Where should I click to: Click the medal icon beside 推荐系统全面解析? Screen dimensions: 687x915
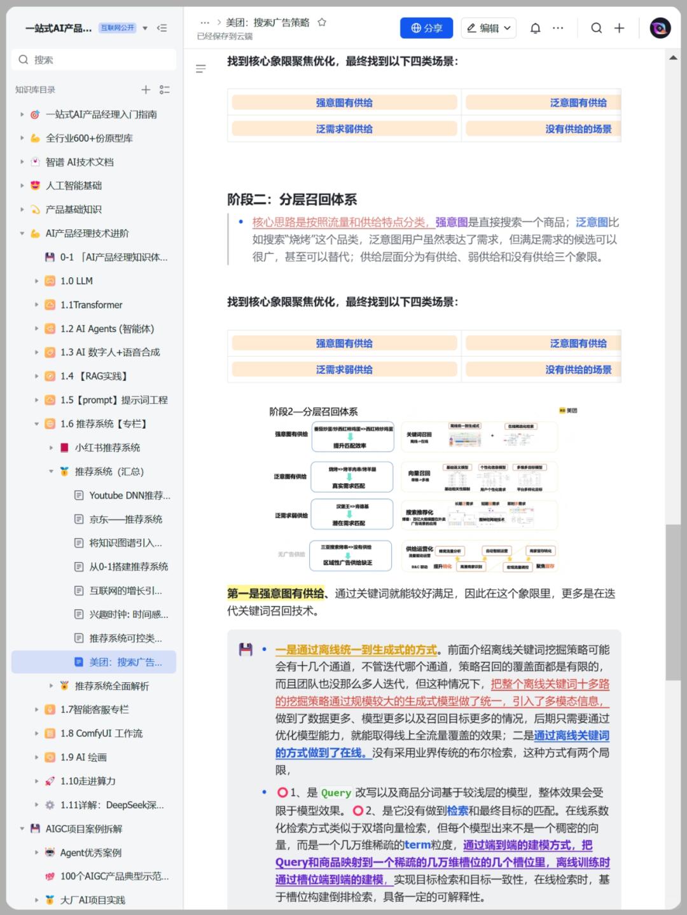[64, 685]
